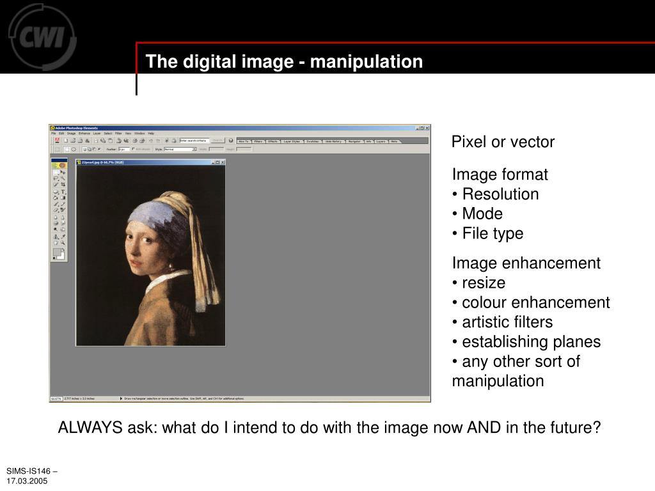Select the Sponge tool
This screenshot has width=655, height=491.
(56, 223)
